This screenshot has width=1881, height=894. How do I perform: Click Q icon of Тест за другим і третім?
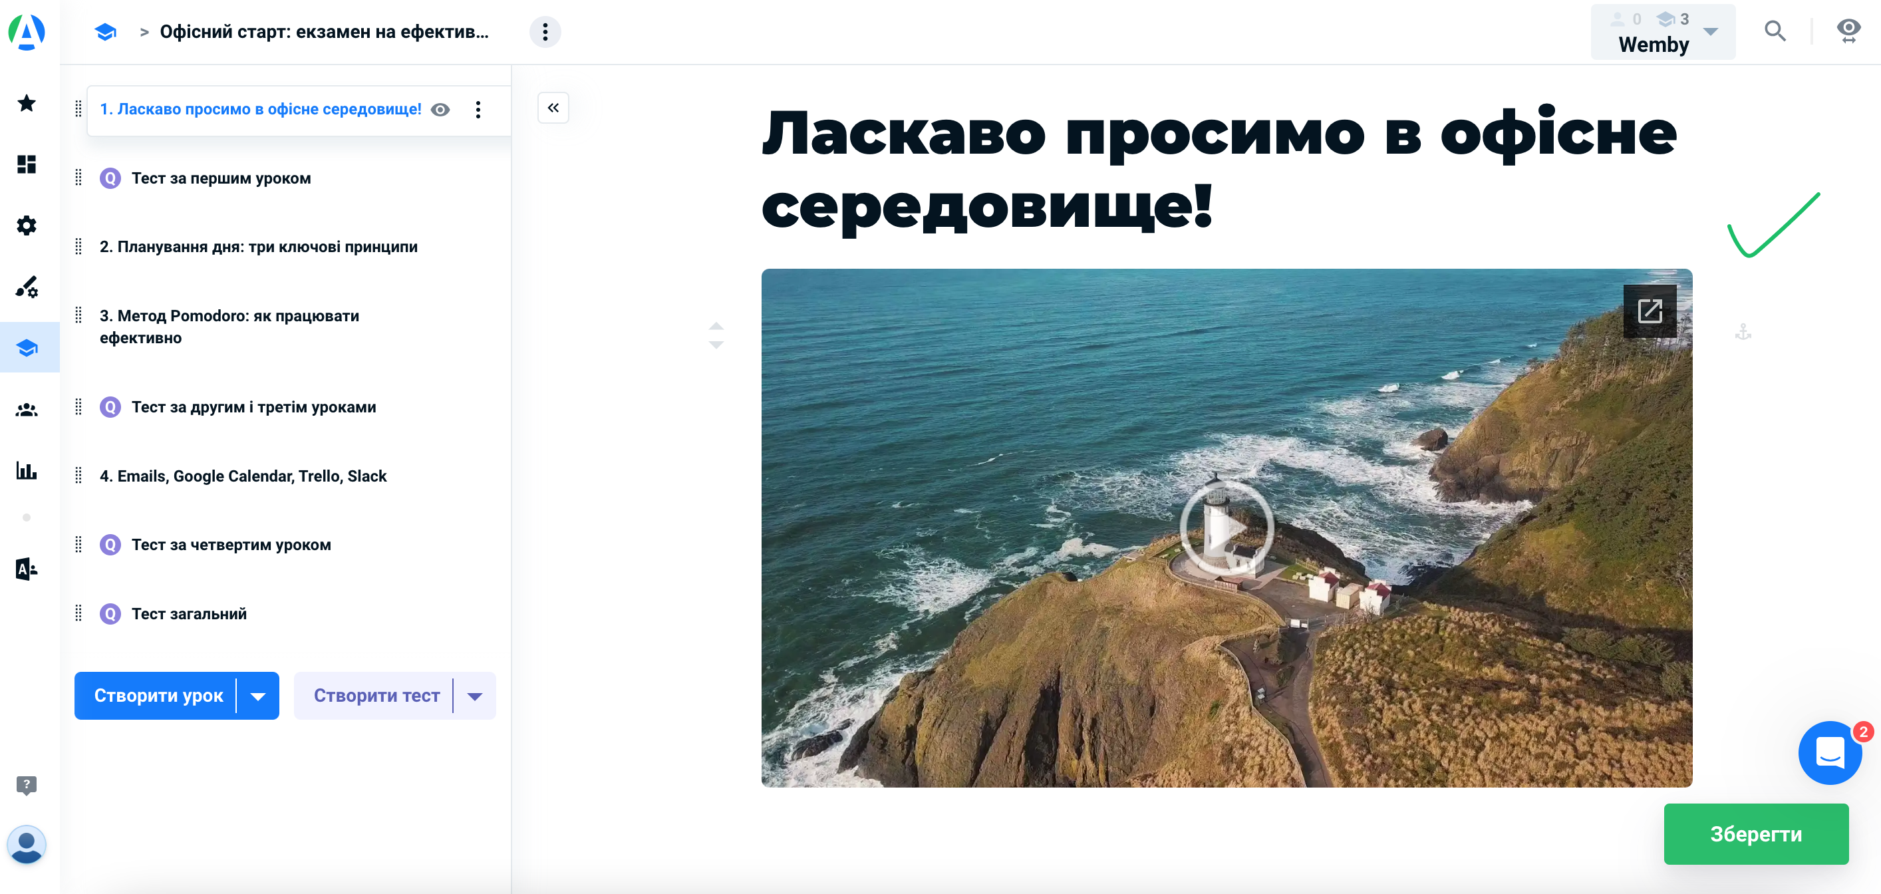tap(110, 407)
